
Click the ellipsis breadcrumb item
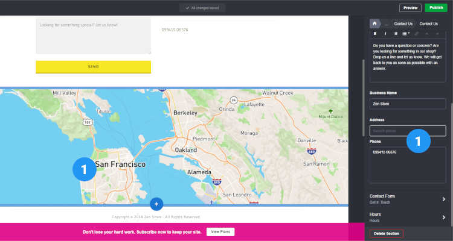pos(386,23)
